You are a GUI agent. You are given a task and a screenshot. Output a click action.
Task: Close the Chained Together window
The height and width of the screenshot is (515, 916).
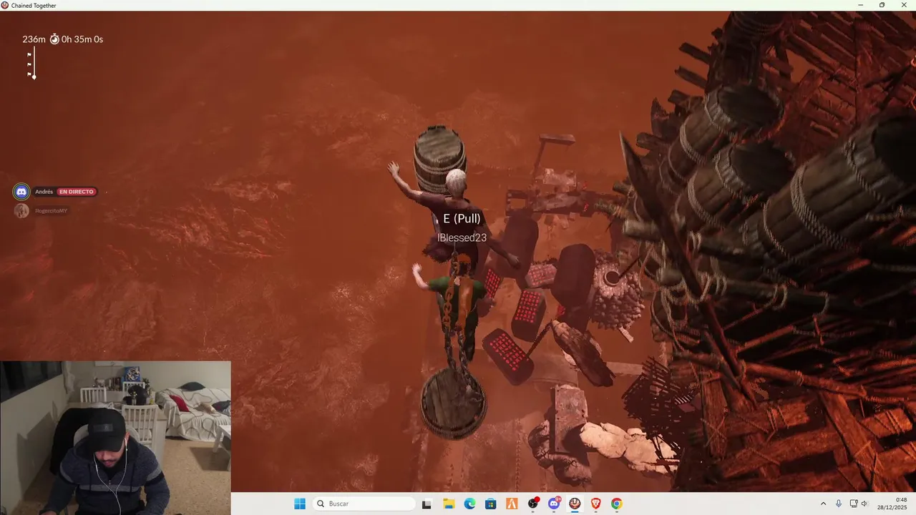[x=904, y=5]
